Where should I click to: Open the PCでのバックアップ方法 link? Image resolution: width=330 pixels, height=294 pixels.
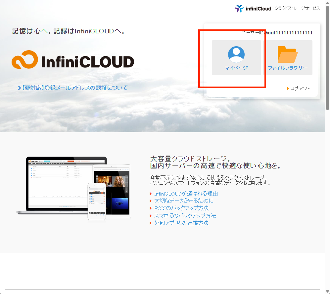pos(181,208)
